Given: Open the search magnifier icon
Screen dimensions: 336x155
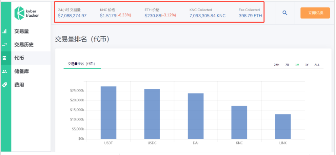Looking at the screenshot, I should pos(285,13).
